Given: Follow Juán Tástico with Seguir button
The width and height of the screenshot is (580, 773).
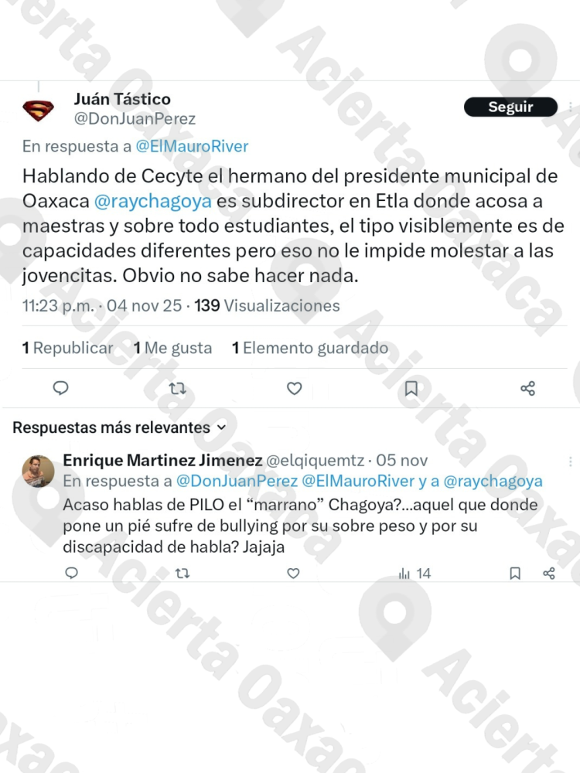Looking at the screenshot, I should coord(510,107).
